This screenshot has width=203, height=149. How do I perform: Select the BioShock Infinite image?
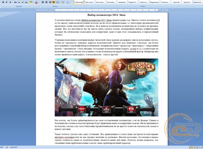point(107,87)
